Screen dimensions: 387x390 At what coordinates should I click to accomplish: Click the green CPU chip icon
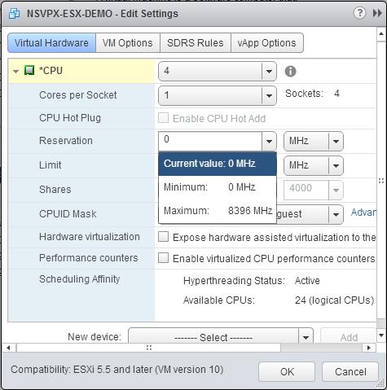pyautogui.click(x=29, y=70)
